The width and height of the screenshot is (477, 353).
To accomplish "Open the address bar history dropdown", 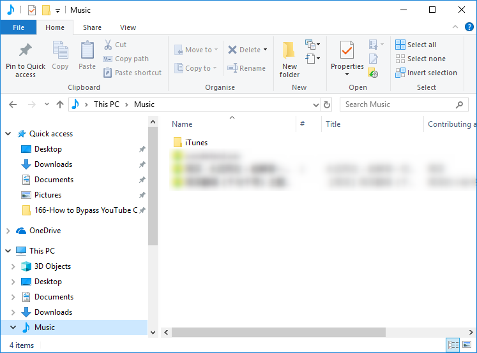I will pos(315,104).
